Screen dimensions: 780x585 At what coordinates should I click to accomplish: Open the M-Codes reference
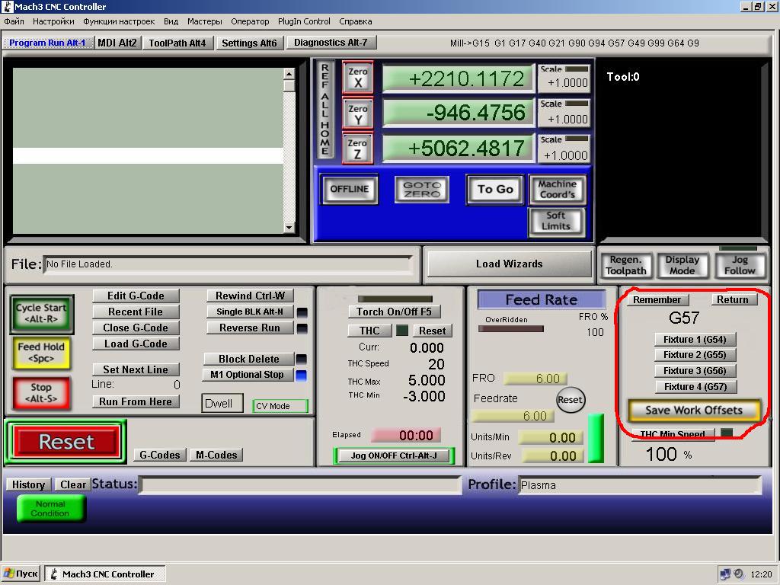click(x=216, y=455)
